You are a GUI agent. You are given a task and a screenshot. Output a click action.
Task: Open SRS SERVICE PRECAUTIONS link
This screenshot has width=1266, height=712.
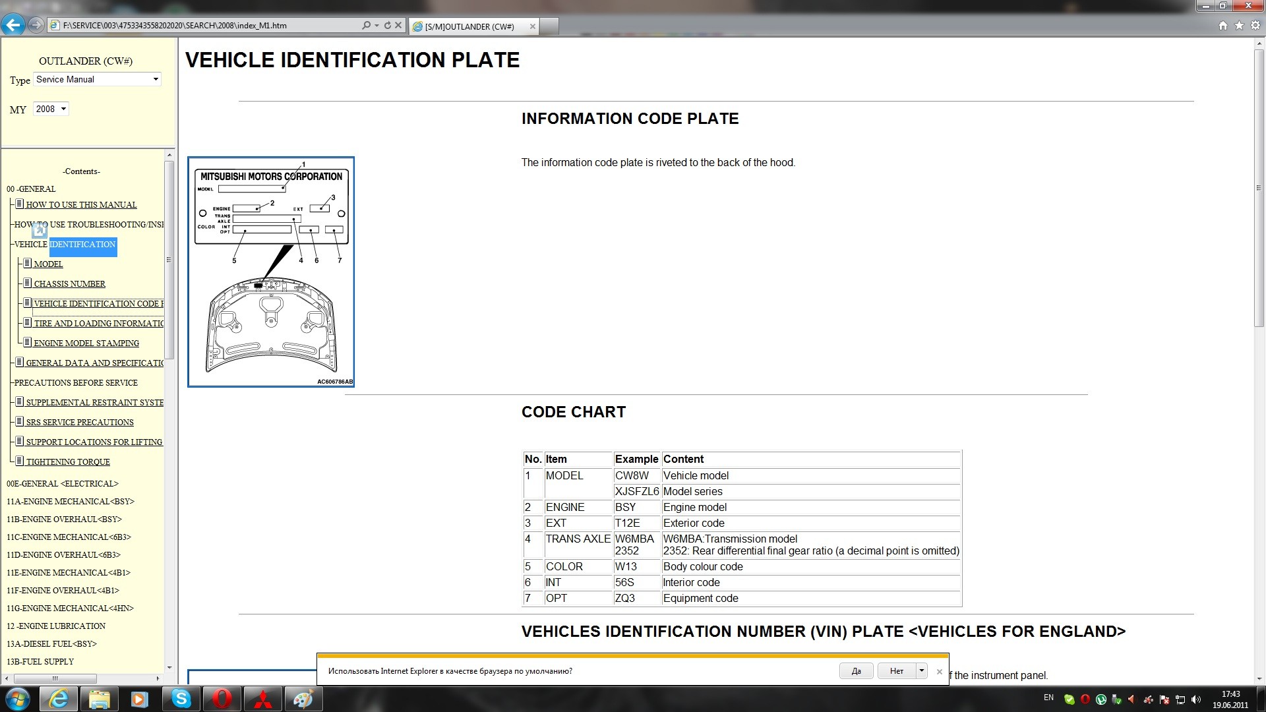pos(80,423)
